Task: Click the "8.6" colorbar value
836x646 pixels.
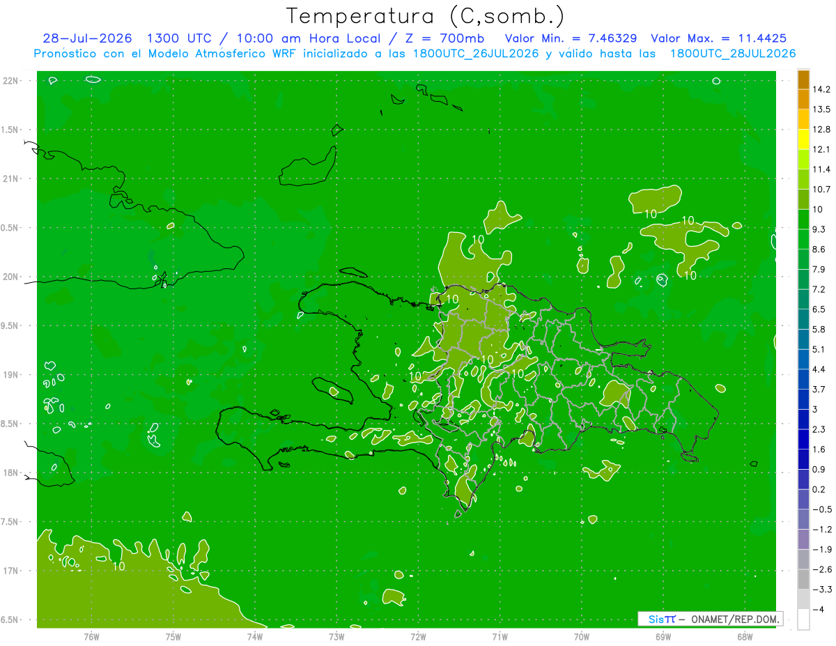Action: [819, 249]
